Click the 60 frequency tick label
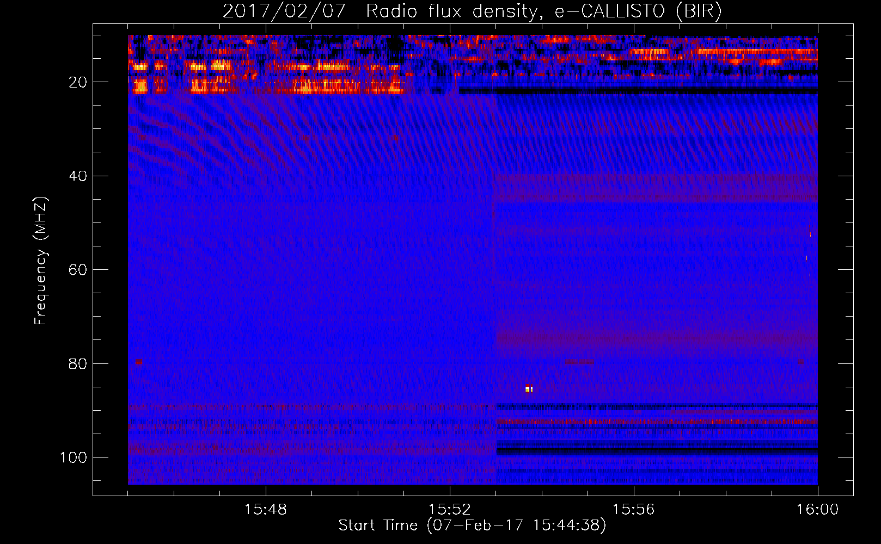 coord(77,270)
